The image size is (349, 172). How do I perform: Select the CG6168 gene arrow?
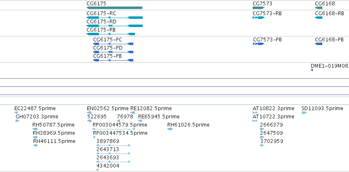319,8
